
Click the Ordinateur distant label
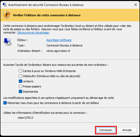pyautogui.click(x=30, y=51)
